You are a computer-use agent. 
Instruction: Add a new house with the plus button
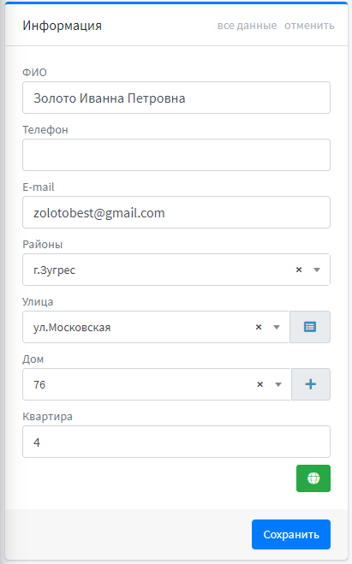pyautogui.click(x=311, y=384)
